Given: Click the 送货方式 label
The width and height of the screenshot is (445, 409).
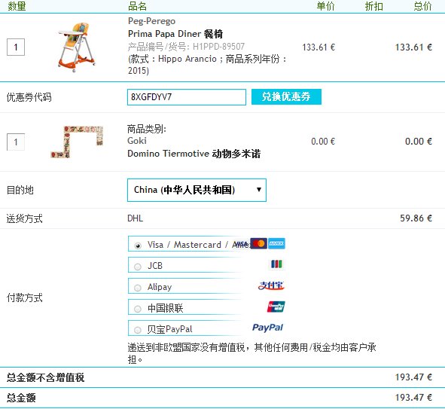Looking at the screenshot, I should pos(25,218).
